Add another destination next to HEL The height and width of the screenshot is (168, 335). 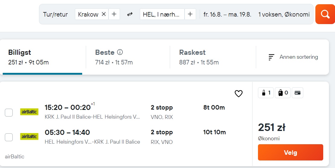(190, 14)
